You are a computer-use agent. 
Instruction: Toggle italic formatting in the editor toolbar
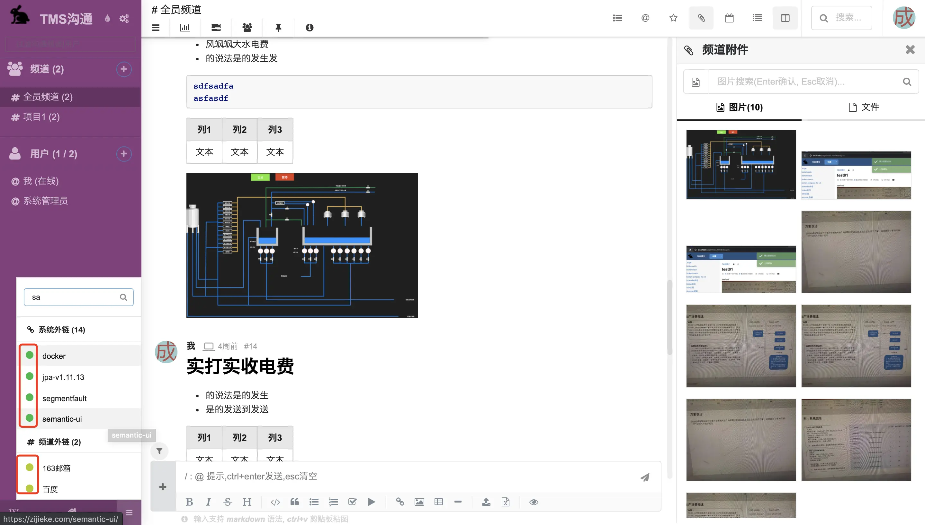click(208, 502)
